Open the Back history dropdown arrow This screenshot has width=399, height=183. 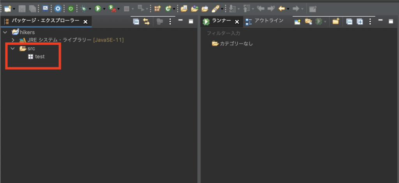[x=288, y=9]
